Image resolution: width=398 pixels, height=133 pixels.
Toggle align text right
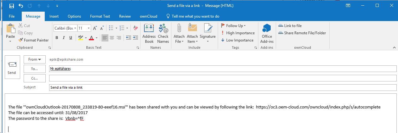click(119, 38)
